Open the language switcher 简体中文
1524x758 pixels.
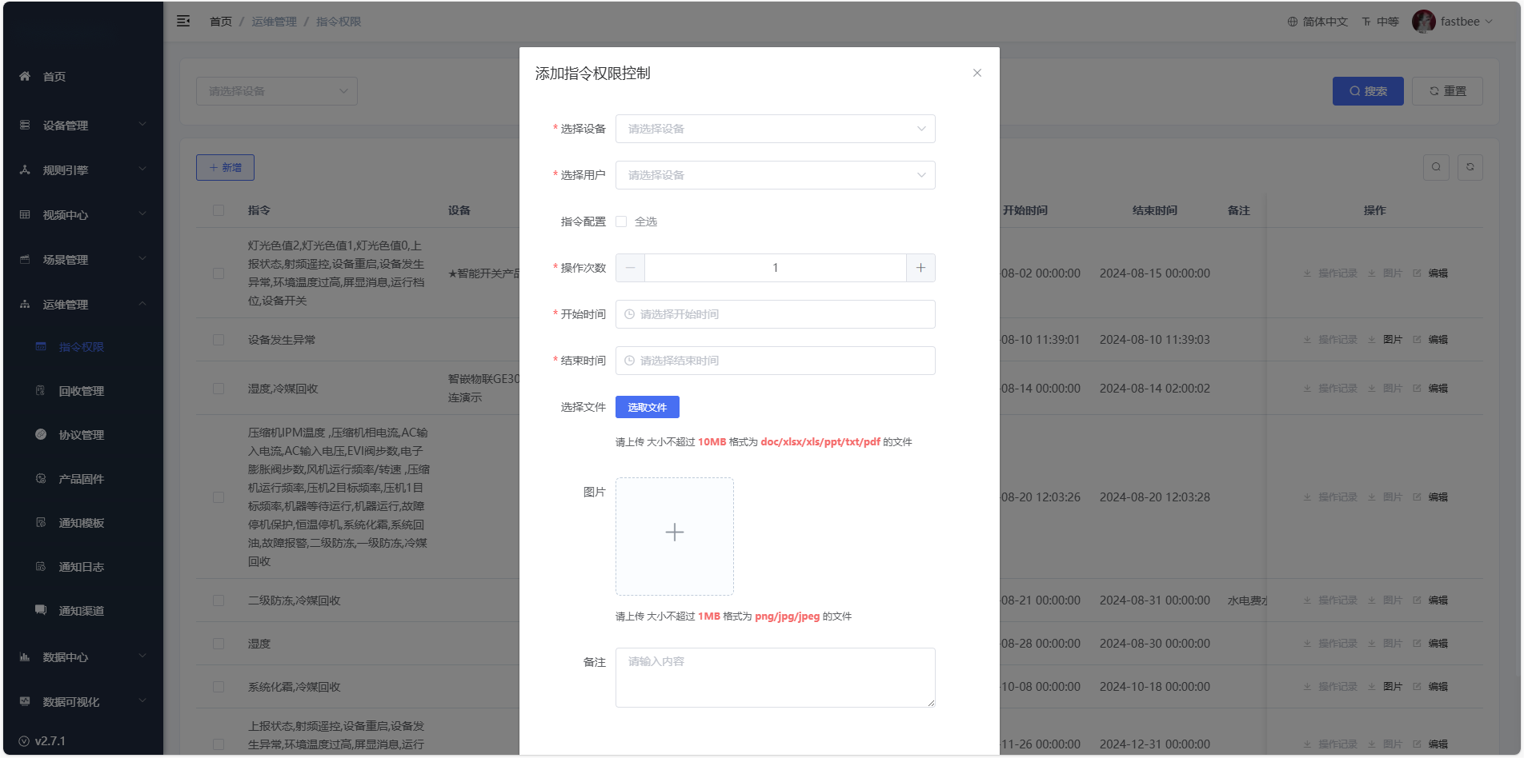[1317, 22]
